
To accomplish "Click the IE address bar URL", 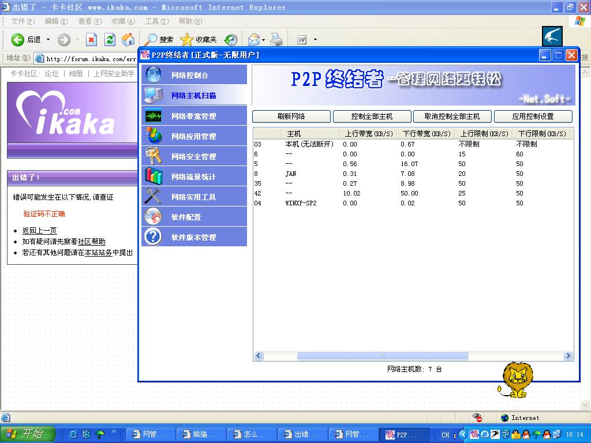I will pyautogui.click(x=91, y=59).
